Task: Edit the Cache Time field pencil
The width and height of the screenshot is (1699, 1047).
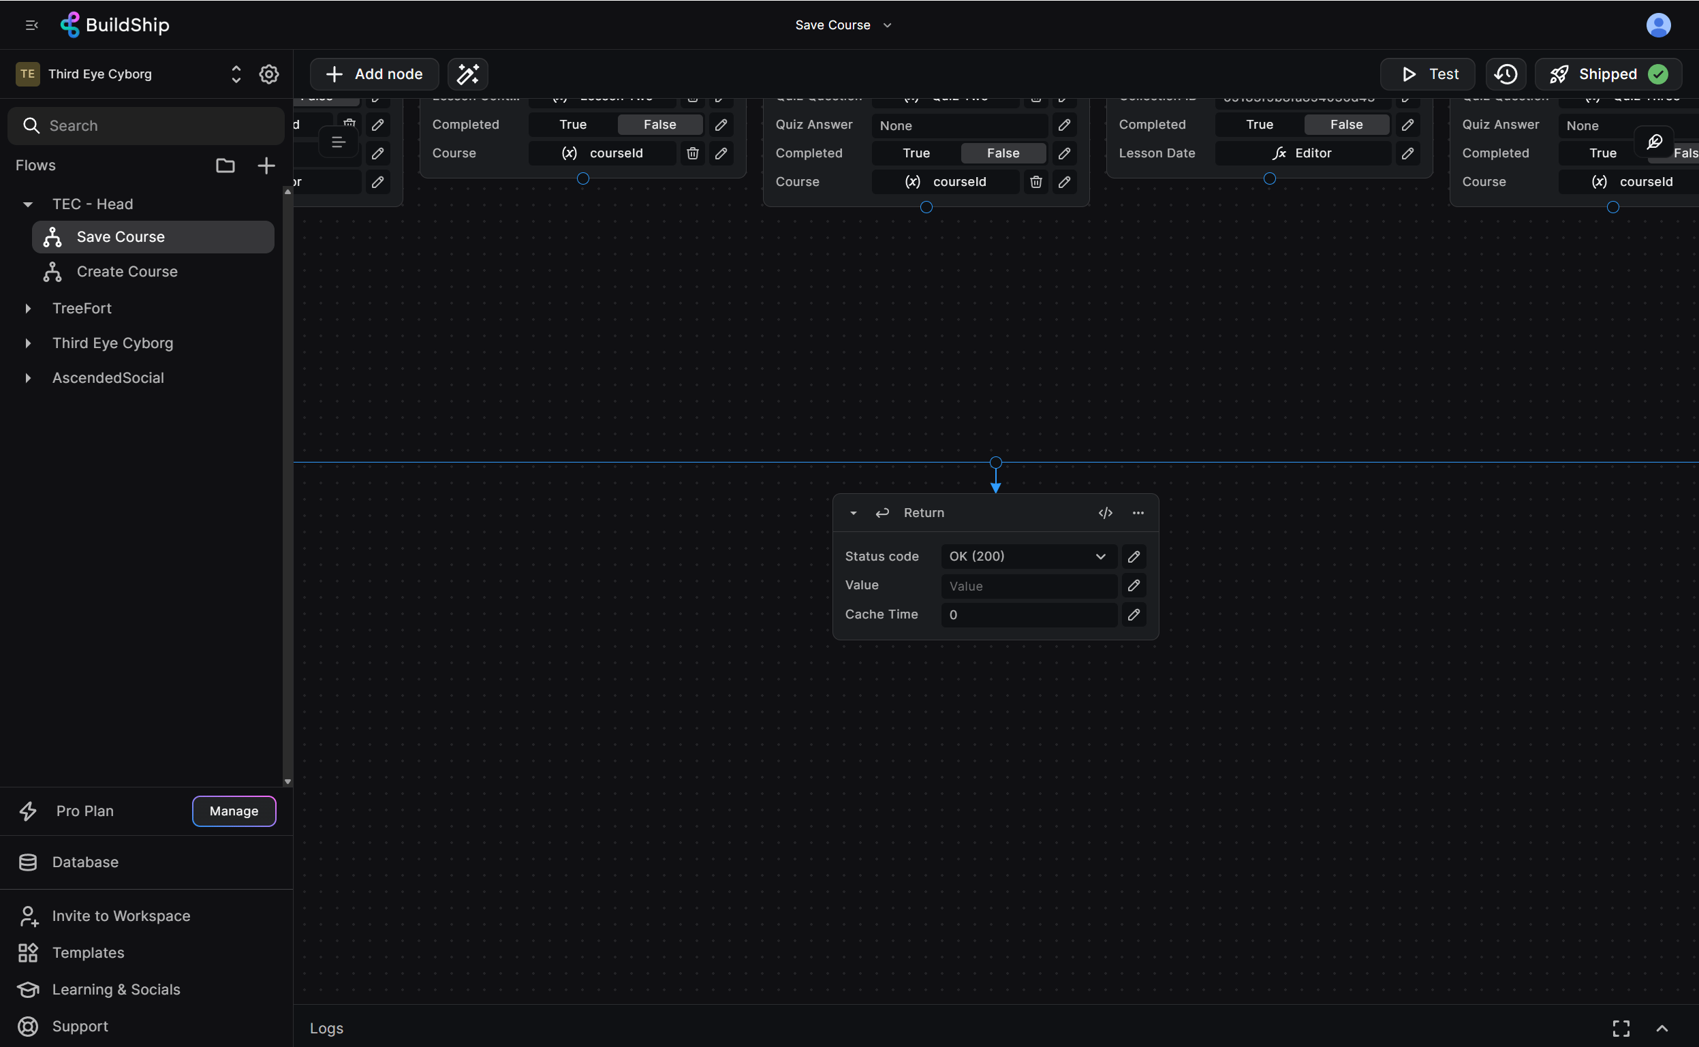Action: click(x=1134, y=615)
